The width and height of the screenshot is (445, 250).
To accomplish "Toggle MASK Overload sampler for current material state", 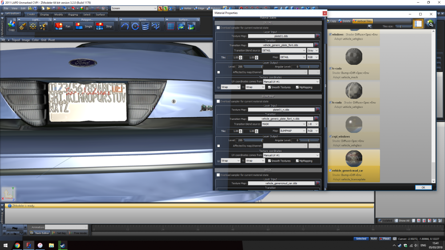I will coord(218,175).
